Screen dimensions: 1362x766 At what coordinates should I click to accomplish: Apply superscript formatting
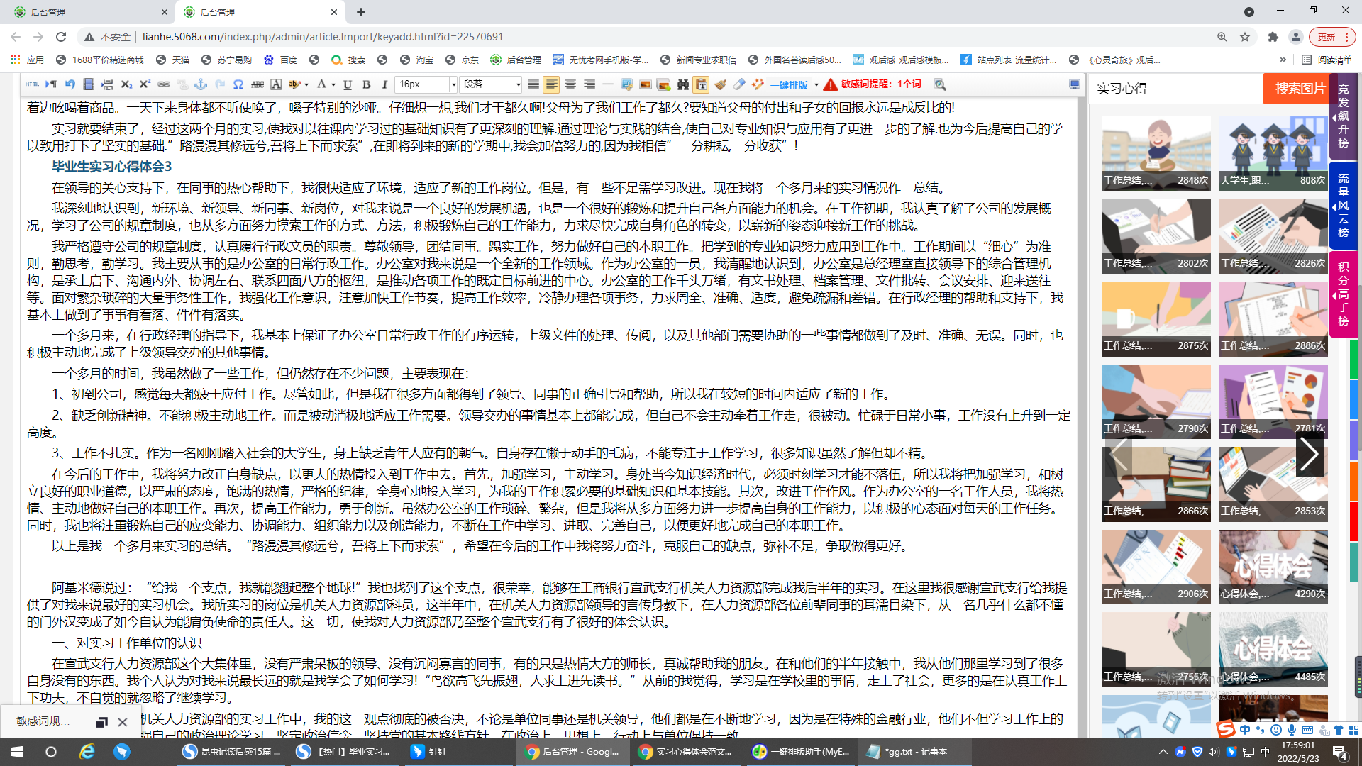[145, 84]
